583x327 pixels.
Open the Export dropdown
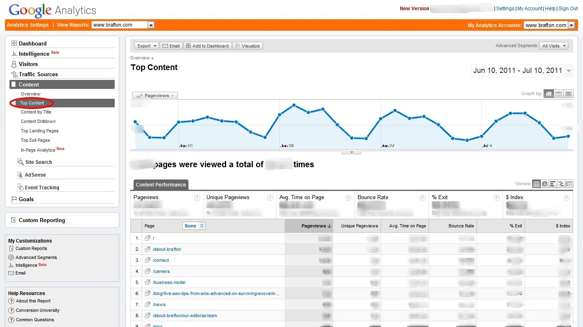coord(147,46)
